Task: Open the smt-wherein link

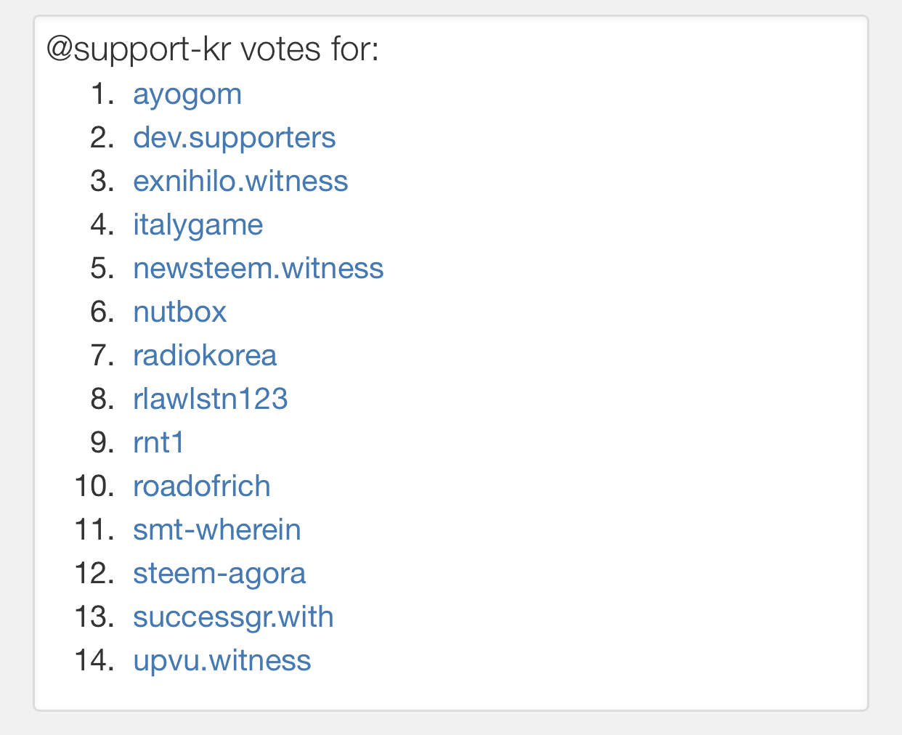Action: pos(216,530)
